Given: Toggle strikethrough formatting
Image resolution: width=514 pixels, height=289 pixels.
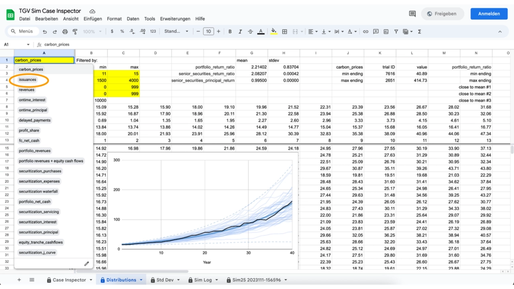Looking at the screenshot, I should [x=250, y=32].
